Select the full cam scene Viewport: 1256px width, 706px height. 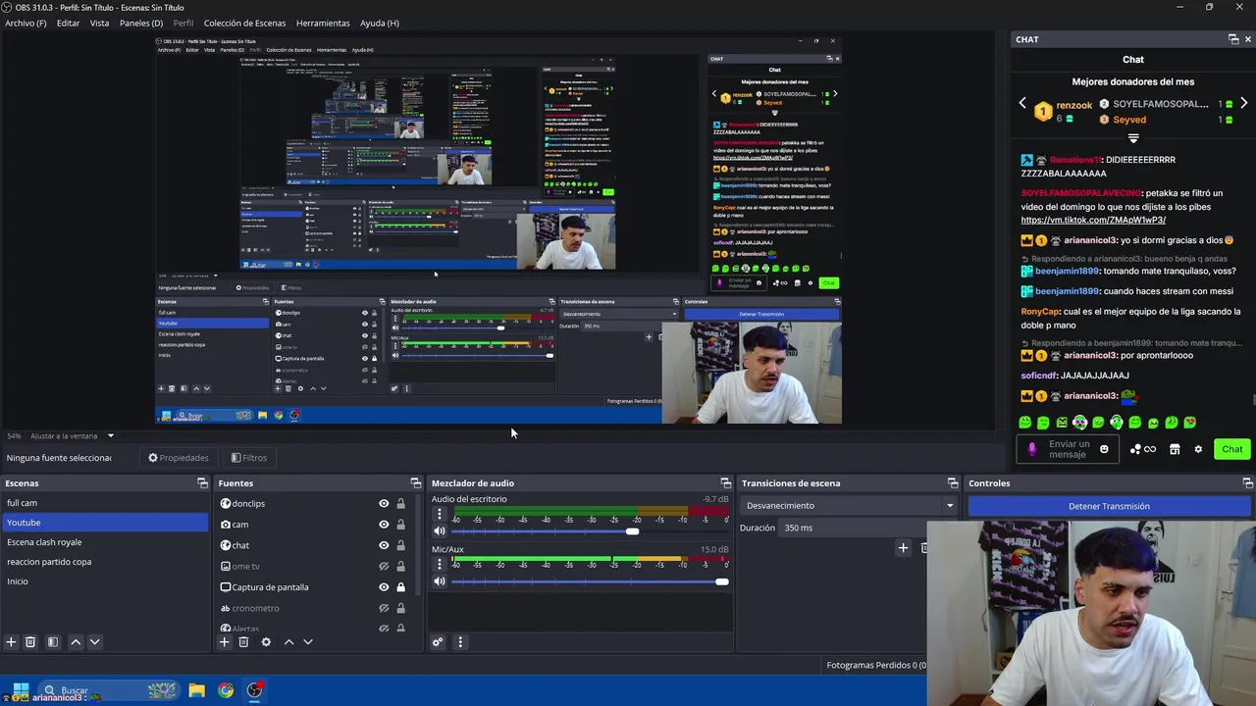pyautogui.click(x=104, y=503)
